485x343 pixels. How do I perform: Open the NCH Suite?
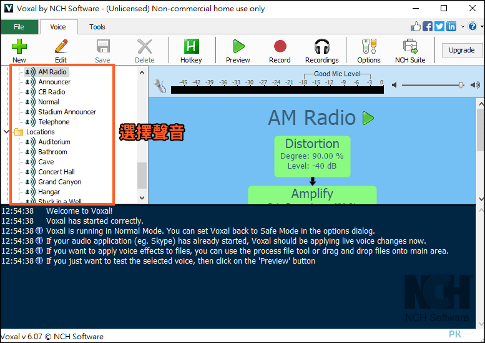point(410,51)
